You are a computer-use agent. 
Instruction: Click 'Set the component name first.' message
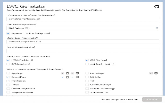(x=120, y=100)
